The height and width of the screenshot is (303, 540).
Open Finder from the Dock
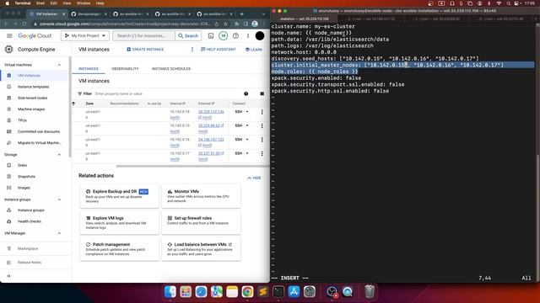click(x=170, y=292)
